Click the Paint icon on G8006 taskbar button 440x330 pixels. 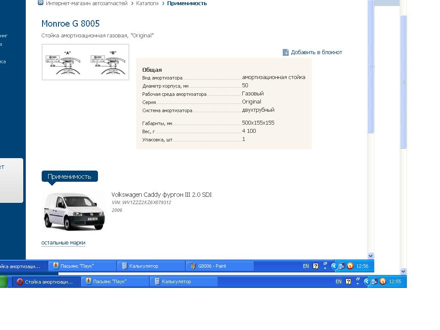coord(193,266)
